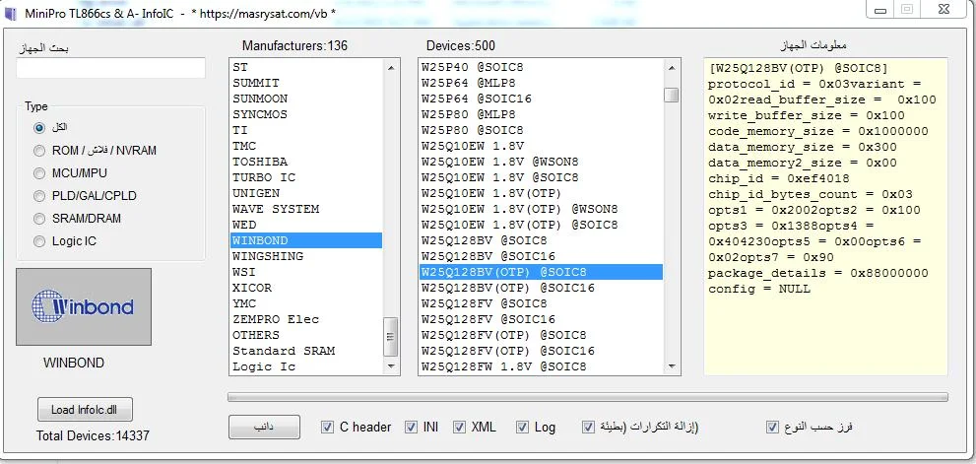This screenshot has height=464, width=976.
Task: Select manufacturer TOSHIBA
Action: pos(306,162)
